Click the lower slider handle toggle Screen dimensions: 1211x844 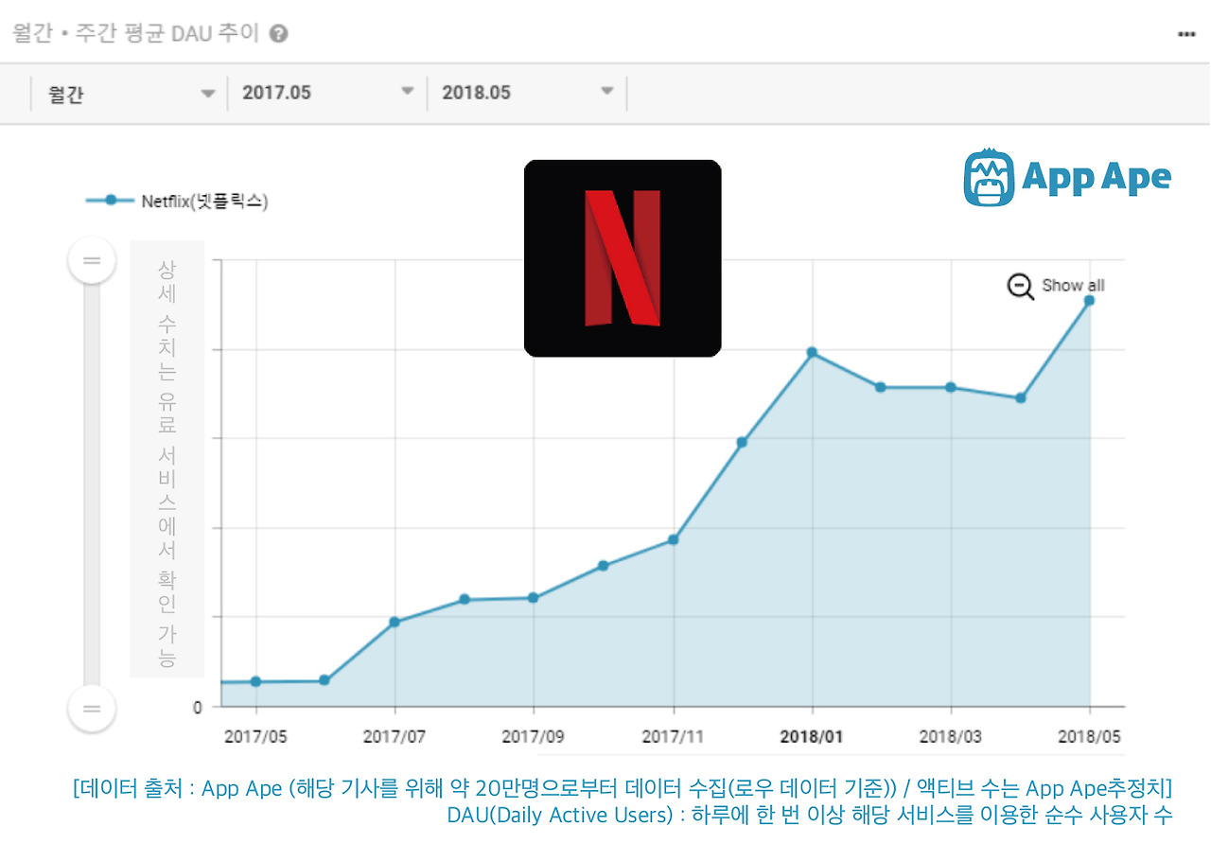point(91,709)
